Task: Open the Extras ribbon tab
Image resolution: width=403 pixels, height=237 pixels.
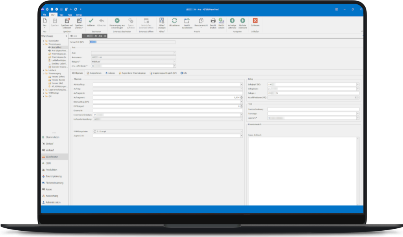Action: pyautogui.click(x=79, y=15)
